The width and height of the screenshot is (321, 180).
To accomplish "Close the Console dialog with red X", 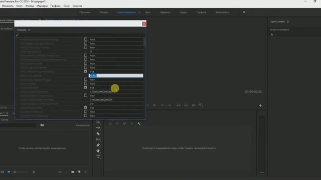I will click(144, 24).
